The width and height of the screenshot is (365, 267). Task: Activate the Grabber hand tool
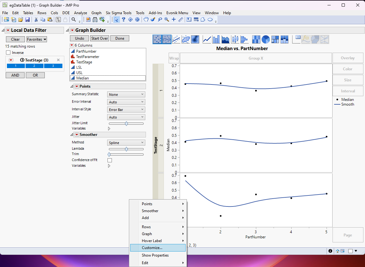pos(146,20)
